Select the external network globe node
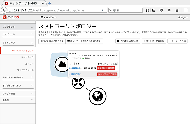This screenshot has width=190, height=124. pyautogui.click(x=98, y=96)
